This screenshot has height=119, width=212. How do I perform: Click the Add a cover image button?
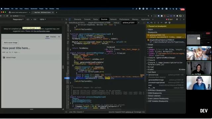tap(11, 43)
